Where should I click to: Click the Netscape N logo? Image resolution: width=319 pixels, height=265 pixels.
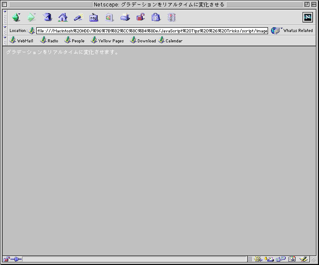[x=308, y=17]
